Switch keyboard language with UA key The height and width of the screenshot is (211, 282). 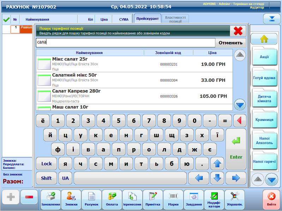pyautogui.click(x=66, y=178)
